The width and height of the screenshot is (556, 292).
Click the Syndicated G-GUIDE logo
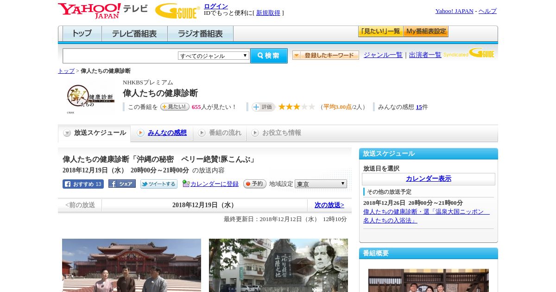[468, 53]
